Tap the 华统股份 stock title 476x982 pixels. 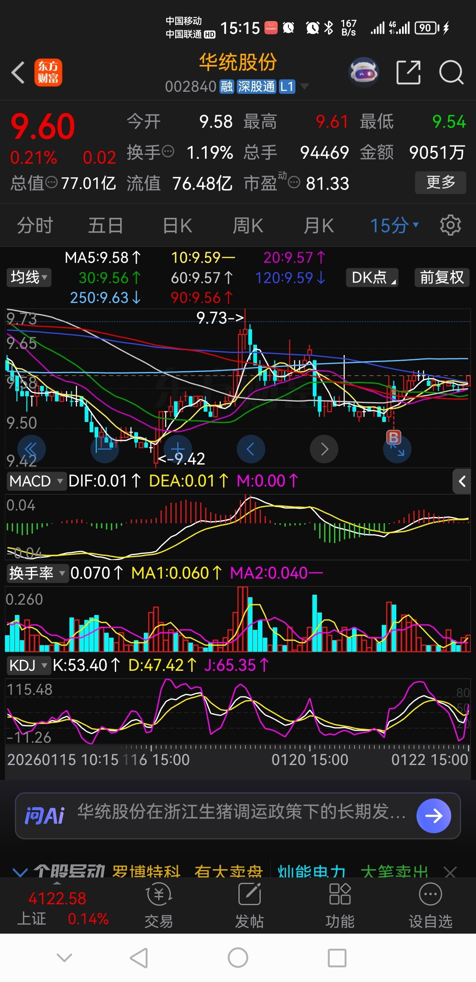(238, 62)
